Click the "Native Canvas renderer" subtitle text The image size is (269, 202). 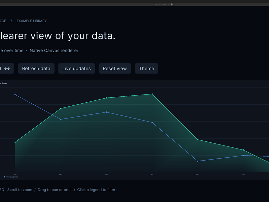tap(54, 50)
